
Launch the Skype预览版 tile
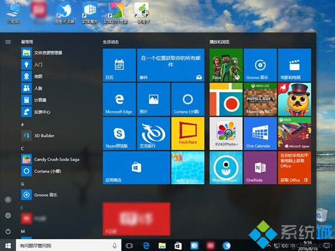[119, 134]
